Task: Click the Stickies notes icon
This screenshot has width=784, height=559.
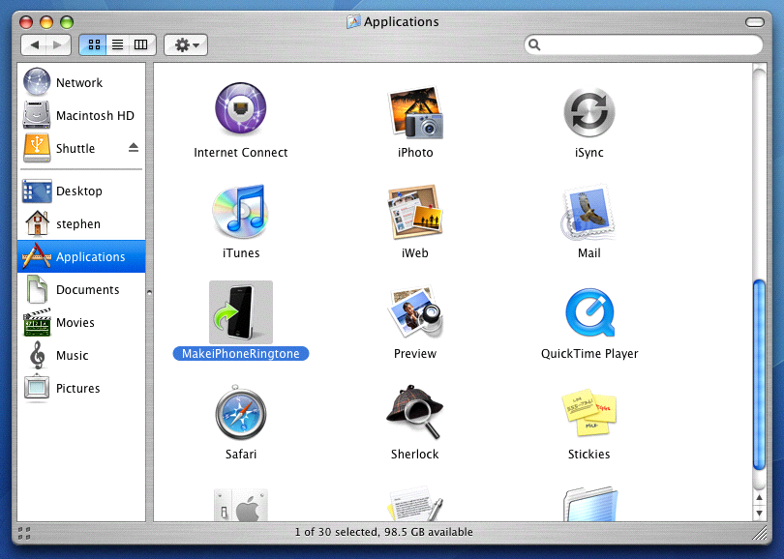Action: (589, 413)
